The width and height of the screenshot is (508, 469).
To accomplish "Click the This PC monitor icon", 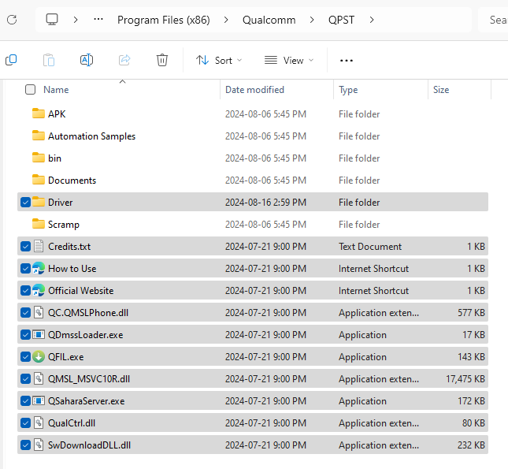I will 52,20.
